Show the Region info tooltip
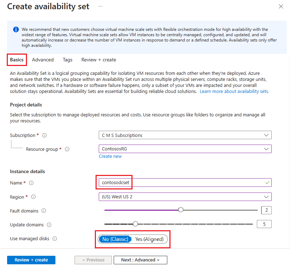 (33, 197)
